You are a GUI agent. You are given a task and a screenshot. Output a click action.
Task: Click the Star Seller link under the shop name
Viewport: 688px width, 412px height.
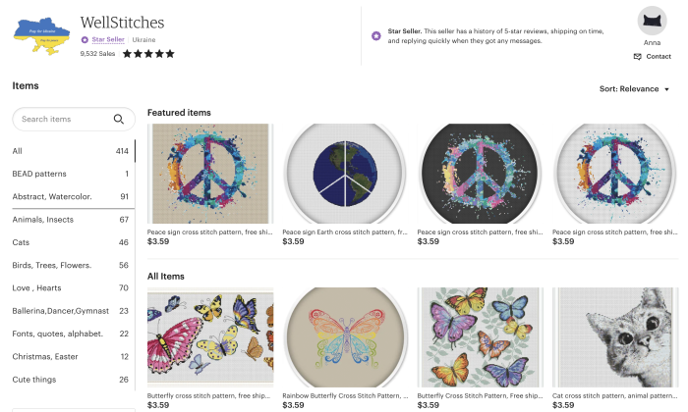(108, 40)
